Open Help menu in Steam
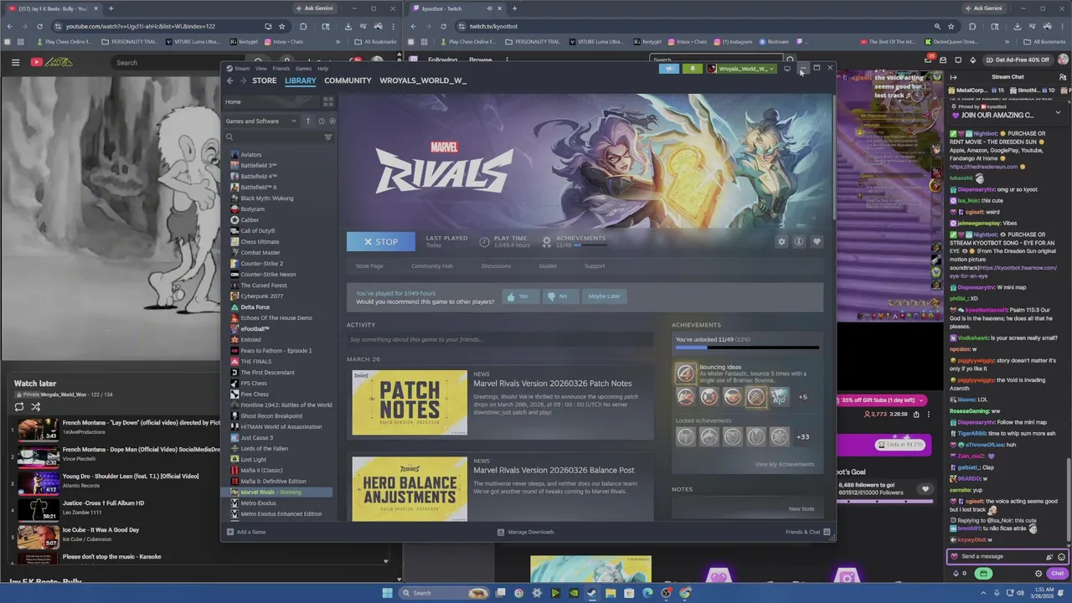This screenshot has width=1072, height=603. point(322,68)
